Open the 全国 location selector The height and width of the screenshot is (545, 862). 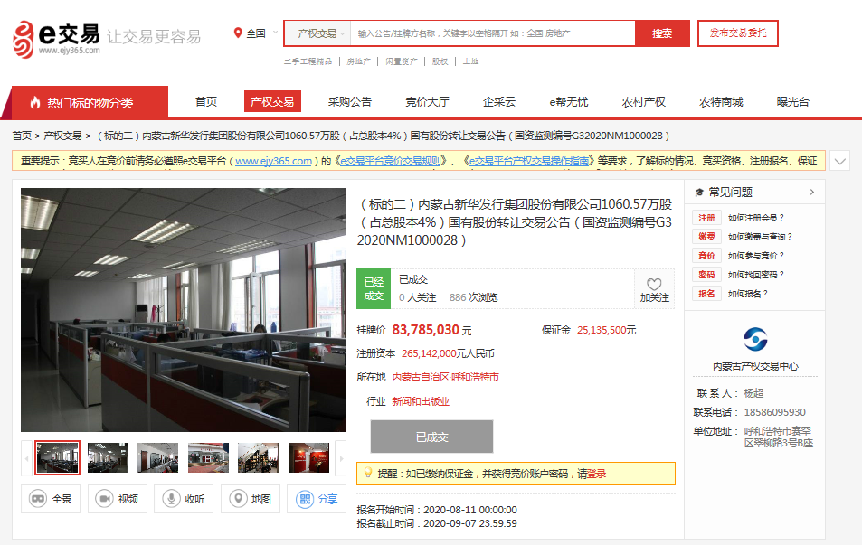pyautogui.click(x=256, y=33)
